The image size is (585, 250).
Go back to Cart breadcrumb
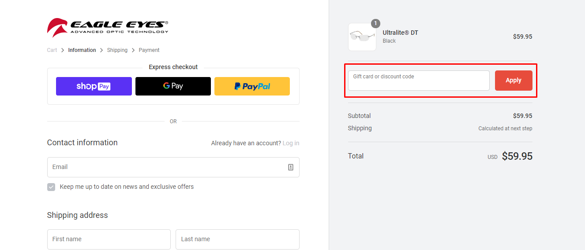(52, 50)
